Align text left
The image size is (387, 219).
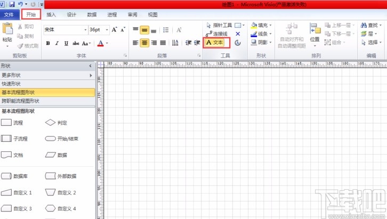coord(135,43)
